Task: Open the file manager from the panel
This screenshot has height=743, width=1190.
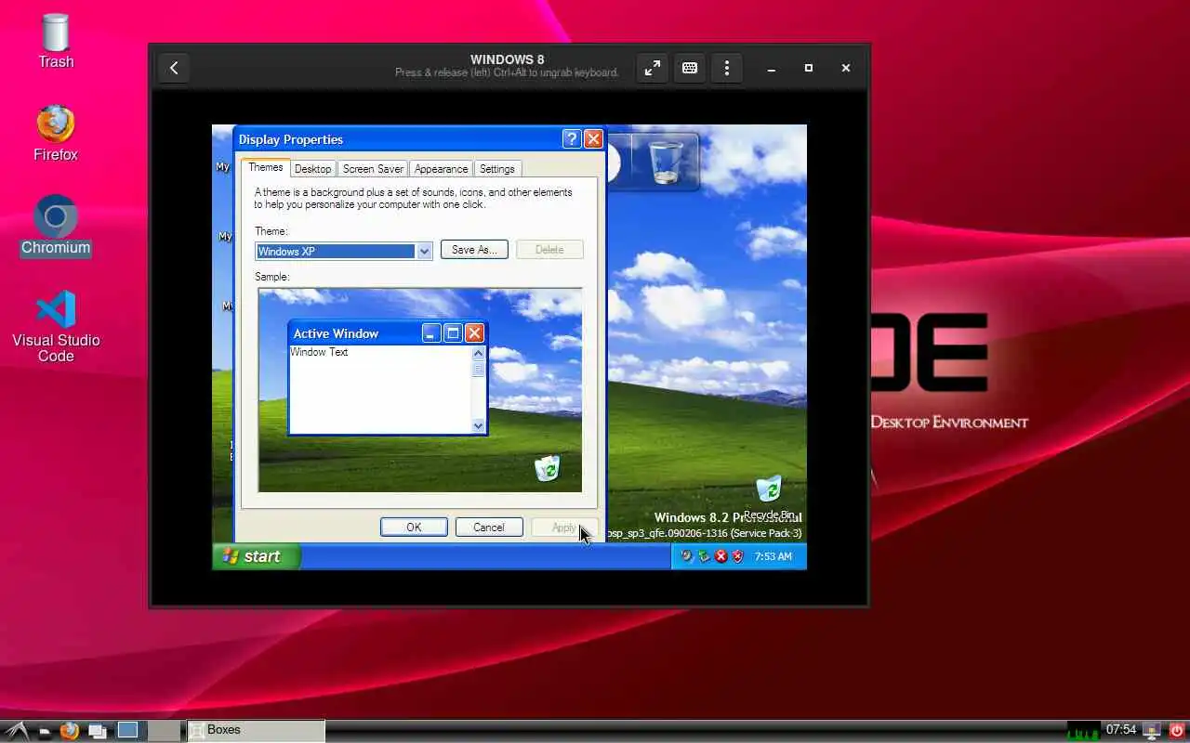Action: pos(44,731)
